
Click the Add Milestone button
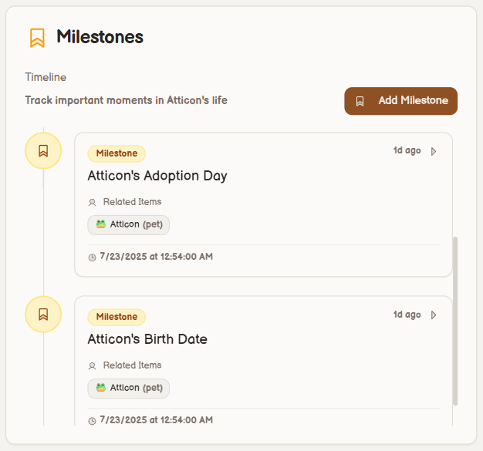pos(400,101)
